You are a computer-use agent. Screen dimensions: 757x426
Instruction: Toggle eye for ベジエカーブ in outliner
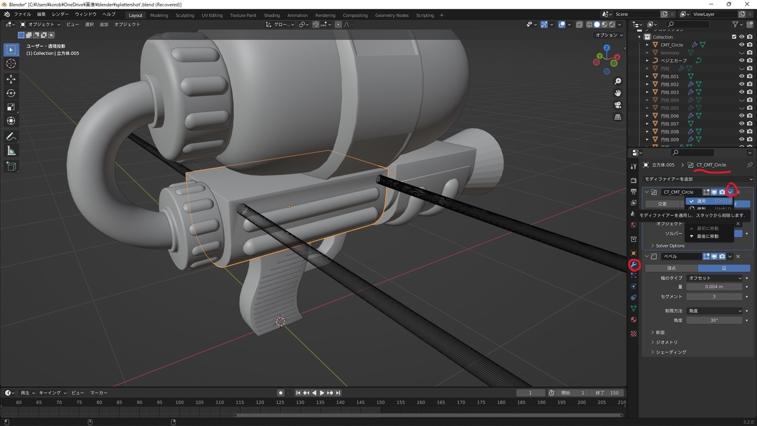pyautogui.click(x=741, y=61)
